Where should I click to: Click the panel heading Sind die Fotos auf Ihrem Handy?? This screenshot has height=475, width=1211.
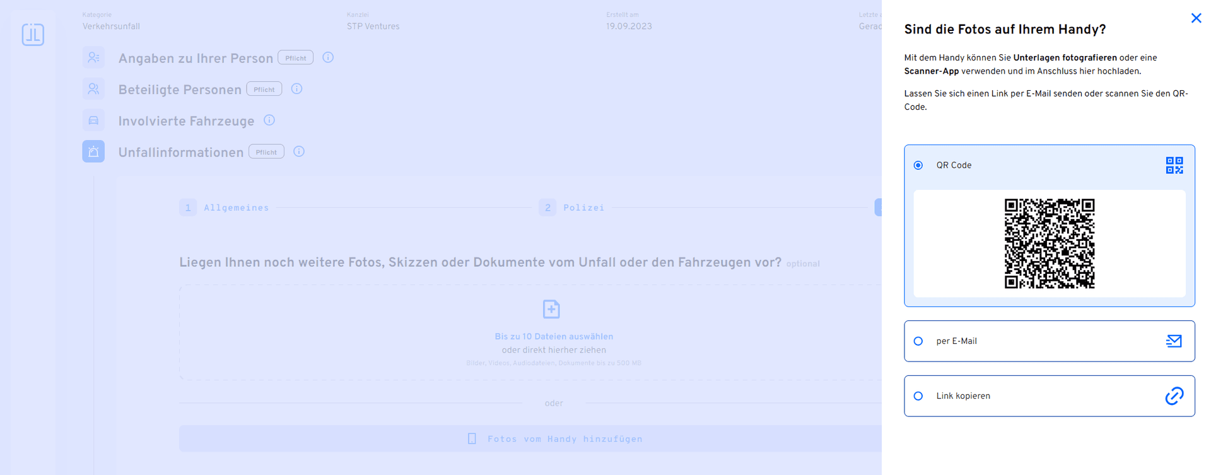[x=1005, y=30]
